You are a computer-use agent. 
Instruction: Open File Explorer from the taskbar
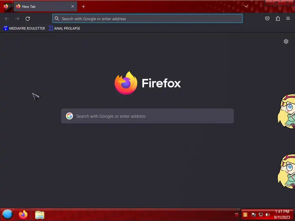[40, 215]
